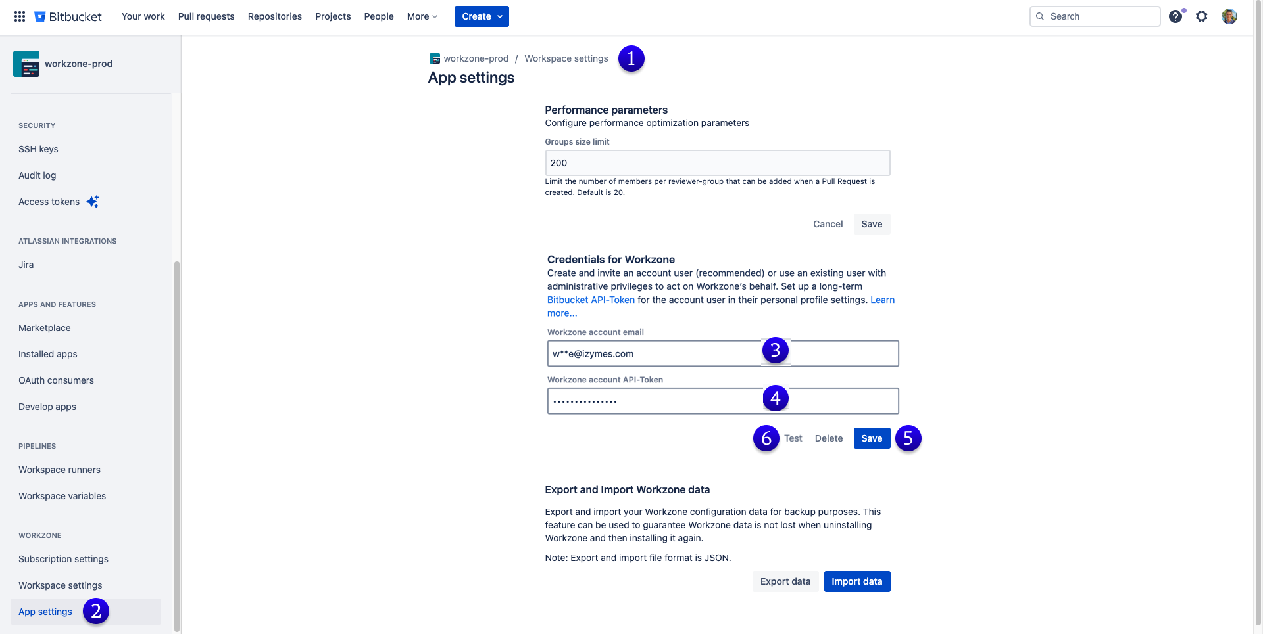This screenshot has width=1263, height=634.
Task: Click the Bitbucket API-Token link
Action: pyautogui.click(x=591, y=300)
